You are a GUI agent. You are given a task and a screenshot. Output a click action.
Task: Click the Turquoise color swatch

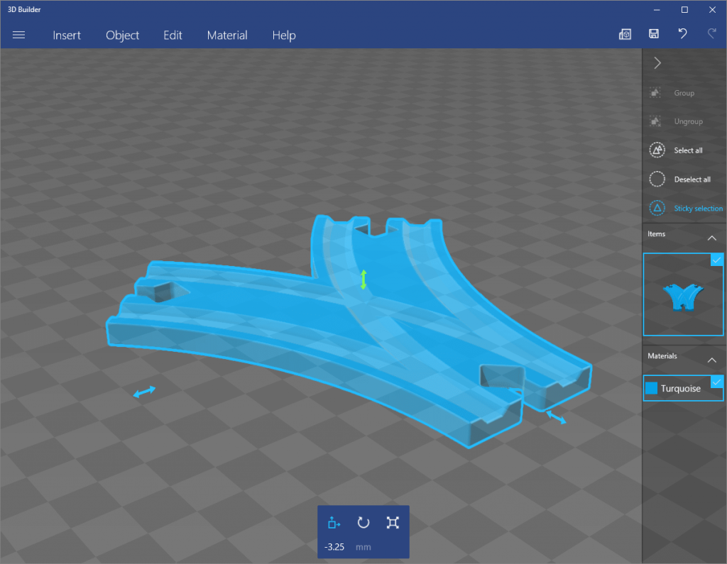click(652, 388)
